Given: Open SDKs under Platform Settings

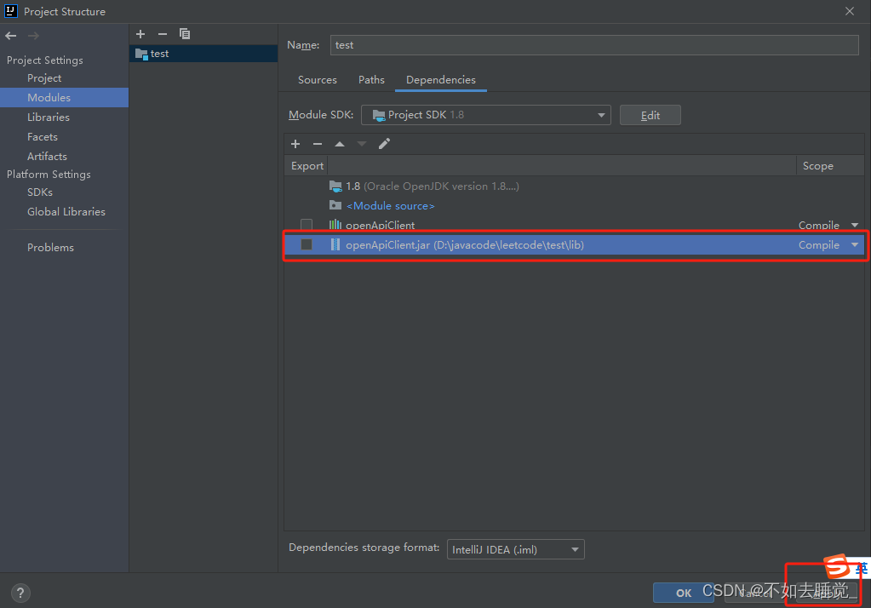Looking at the screenshot, I should [x=40, y=192].
